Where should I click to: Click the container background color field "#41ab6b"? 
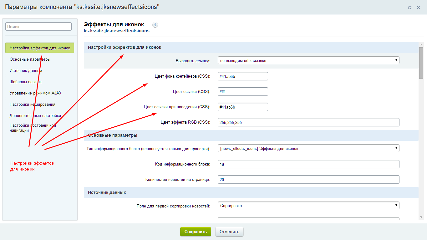[243, 76]
